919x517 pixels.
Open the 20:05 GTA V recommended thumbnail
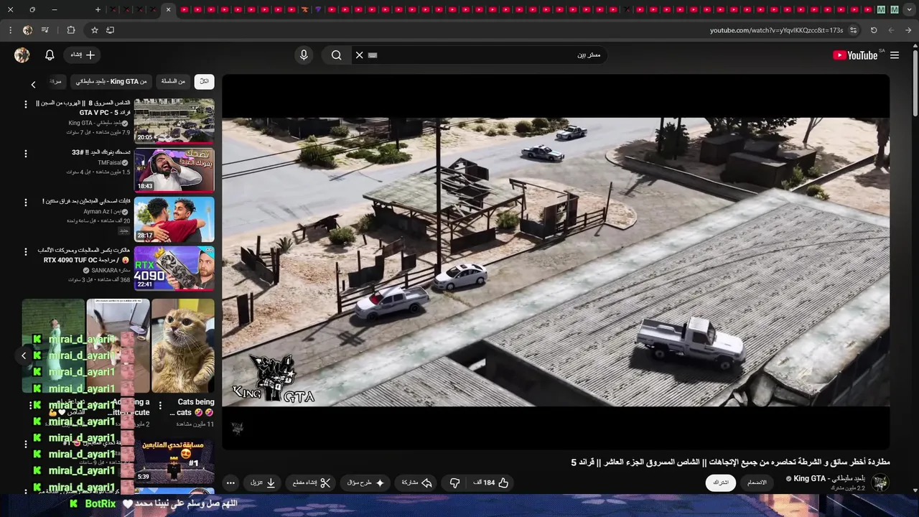pos(174,121)
